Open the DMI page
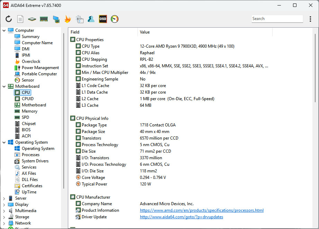This screenshot has width=319, height=229. (x=26, y=49)
